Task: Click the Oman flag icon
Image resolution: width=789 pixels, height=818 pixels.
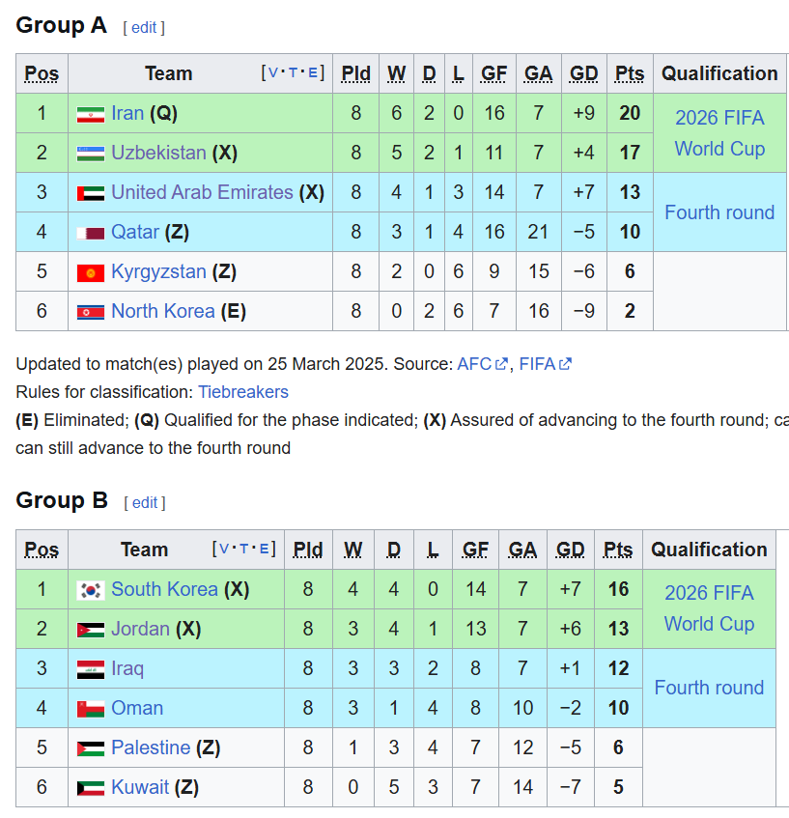Action: (90, 709)
